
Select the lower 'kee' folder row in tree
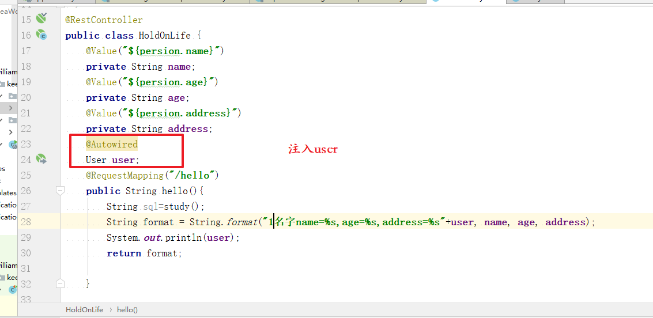tap(9, 277)
